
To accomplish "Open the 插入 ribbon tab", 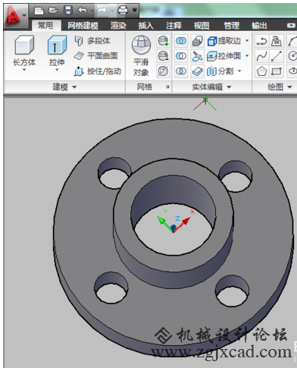I will [x=145, y=26].
